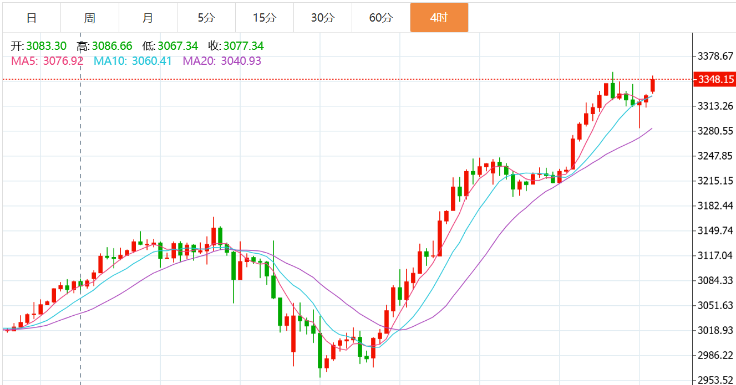Click the 3051.63 price axis label

(716, 305)
